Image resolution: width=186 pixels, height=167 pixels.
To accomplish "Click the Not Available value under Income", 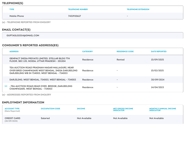I will (84, 118).
